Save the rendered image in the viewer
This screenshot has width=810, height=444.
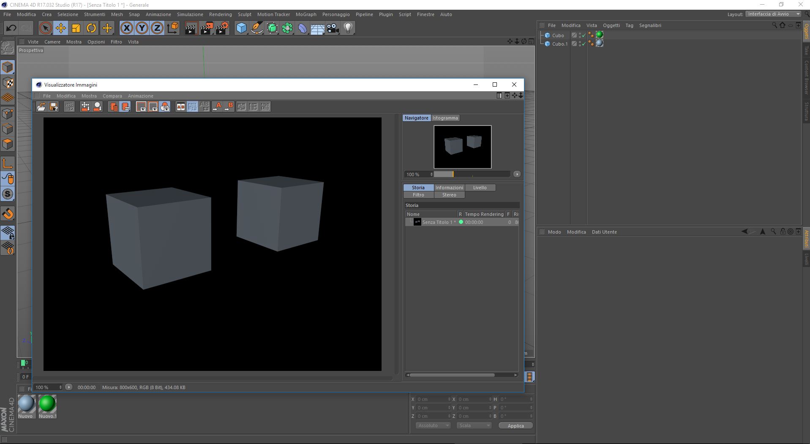[x=54, y=107]
